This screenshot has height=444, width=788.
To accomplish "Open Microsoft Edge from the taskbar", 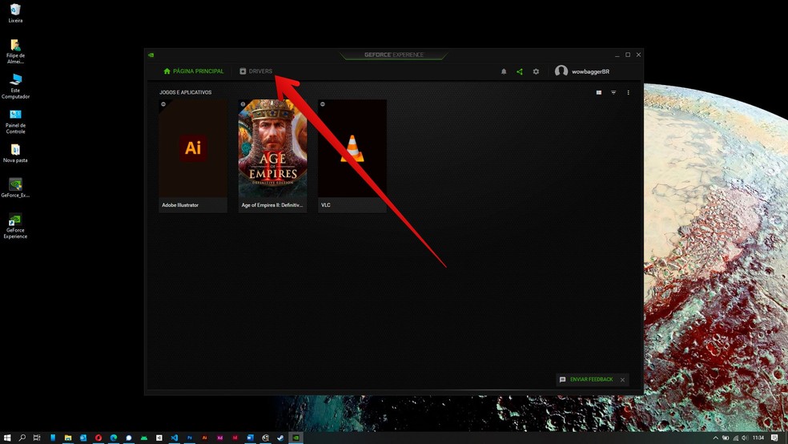I will (x=114, y=438).
